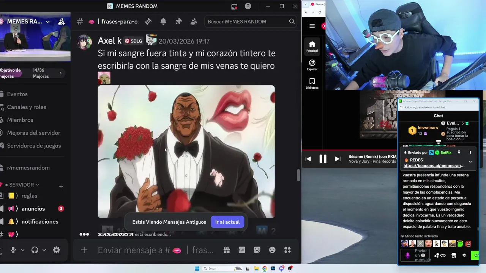Open the MEMES RANDOM server dropdown menu
Screen dimensions: 486x273
point(47,22)
